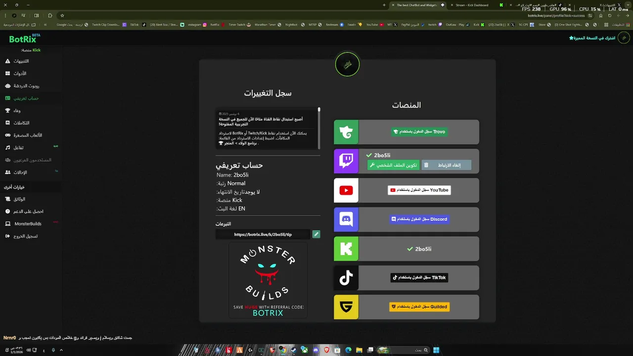Open Discord from the taskbar
The width and height of the screenshot is (633, 356).
(316, 350)
